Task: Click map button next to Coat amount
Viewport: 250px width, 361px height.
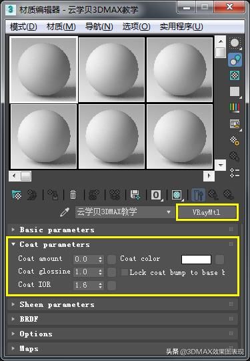Action: point(111,259)
